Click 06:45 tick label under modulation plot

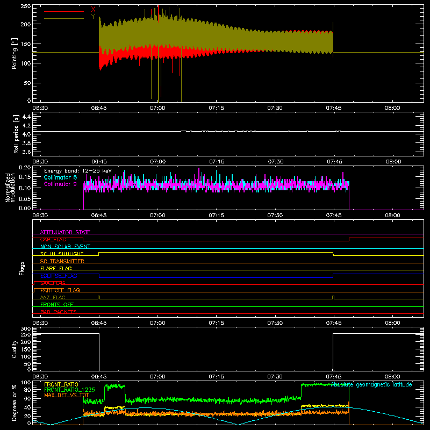[x=99, y=216]
